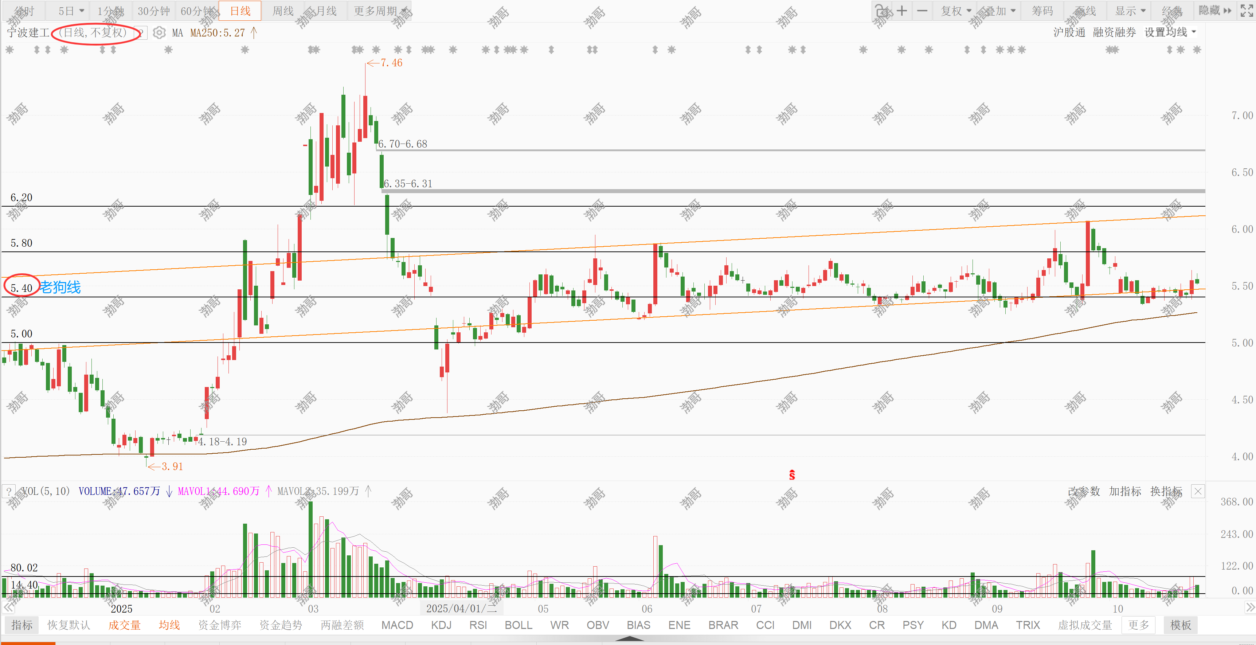Zoom out chart with minus icon

pos(922,11)
